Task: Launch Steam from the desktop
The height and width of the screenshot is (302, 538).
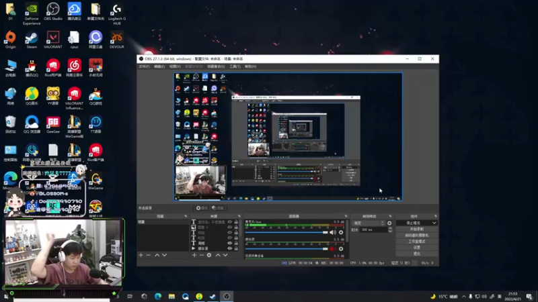Action: point(32,40)
